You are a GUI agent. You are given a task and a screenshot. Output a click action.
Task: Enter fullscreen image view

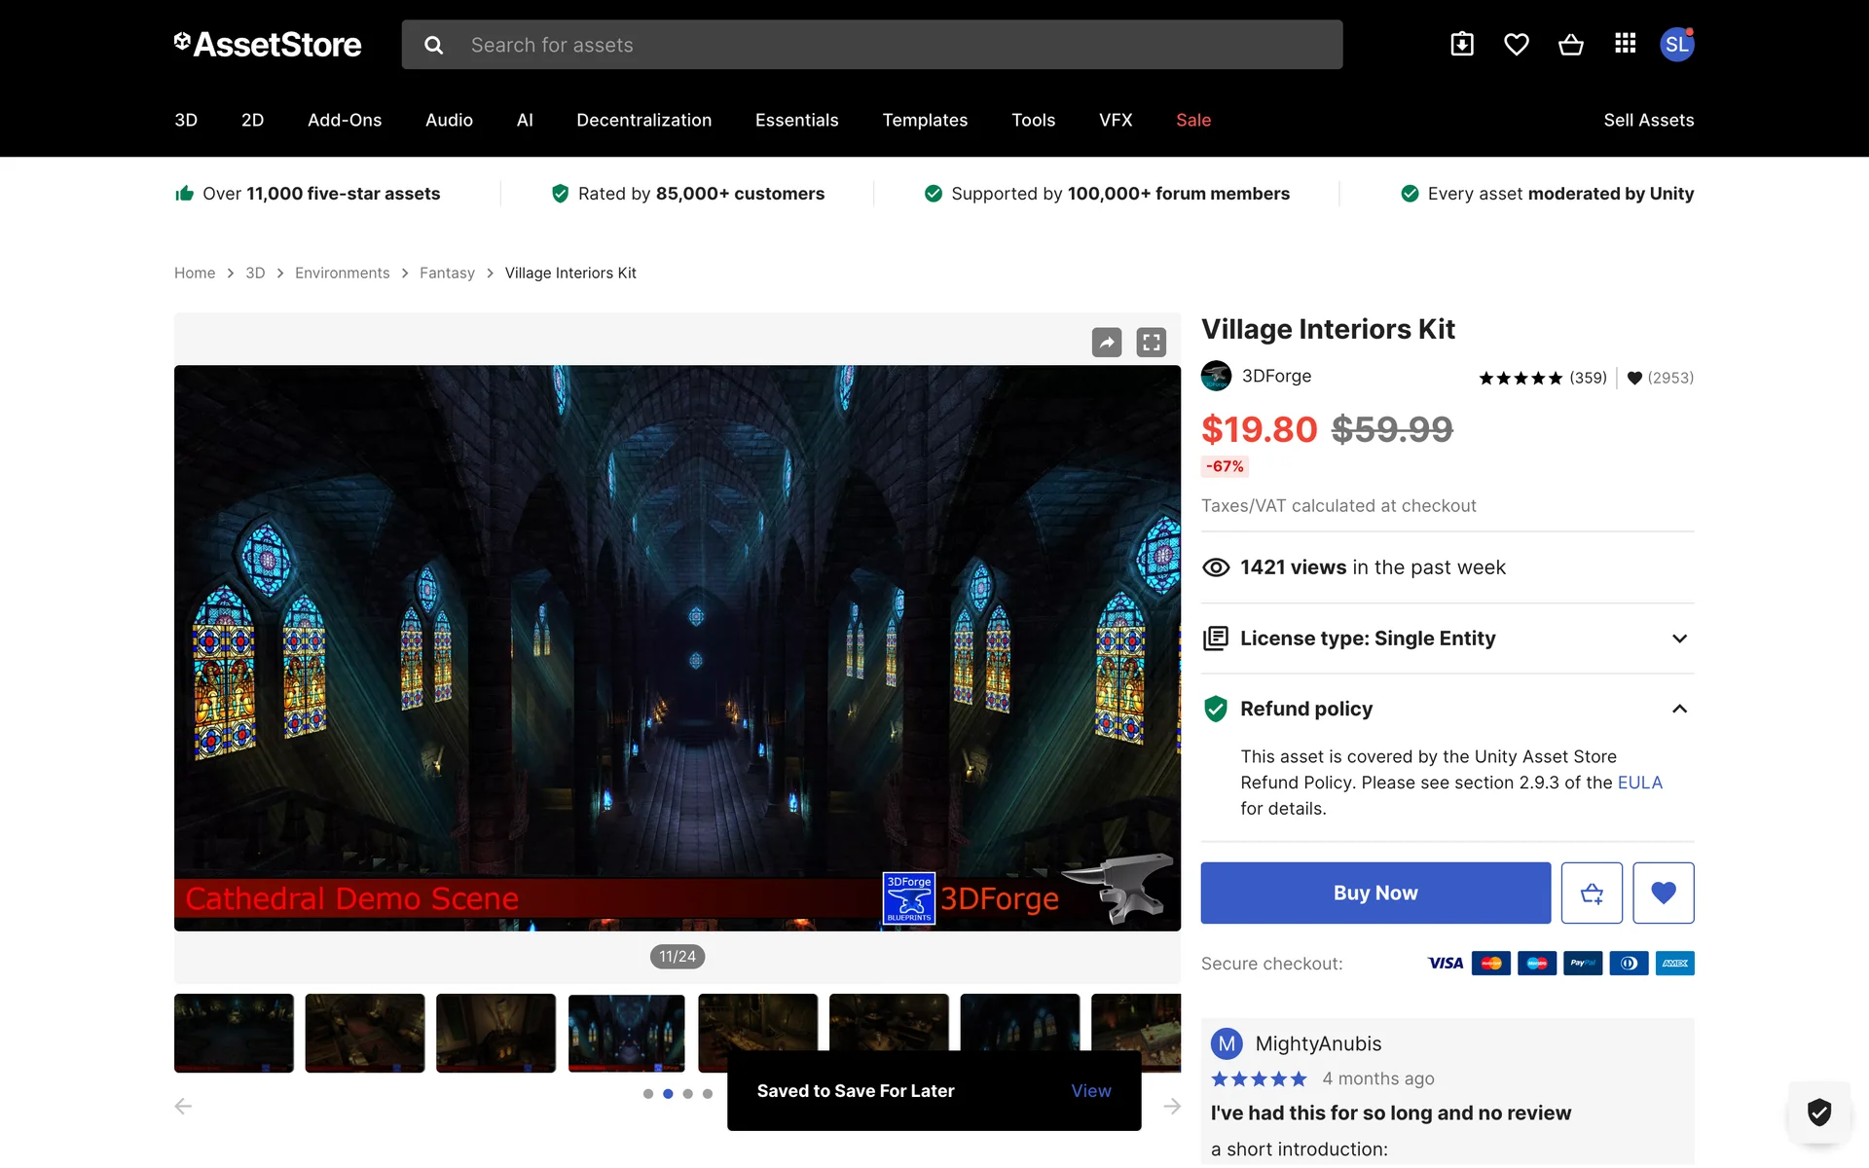click(1152, 343)
